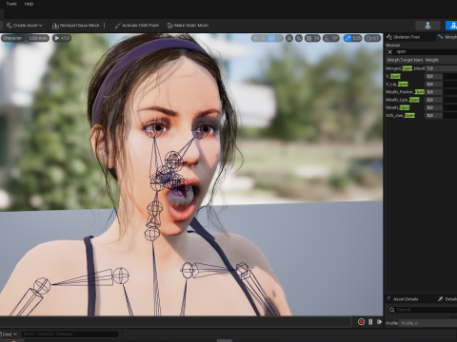The height and width of the screenshot is (342, 457).
Task: Open rotation snap value 10° dropdown
Action: pyautogui.click(x=335, y=38)
